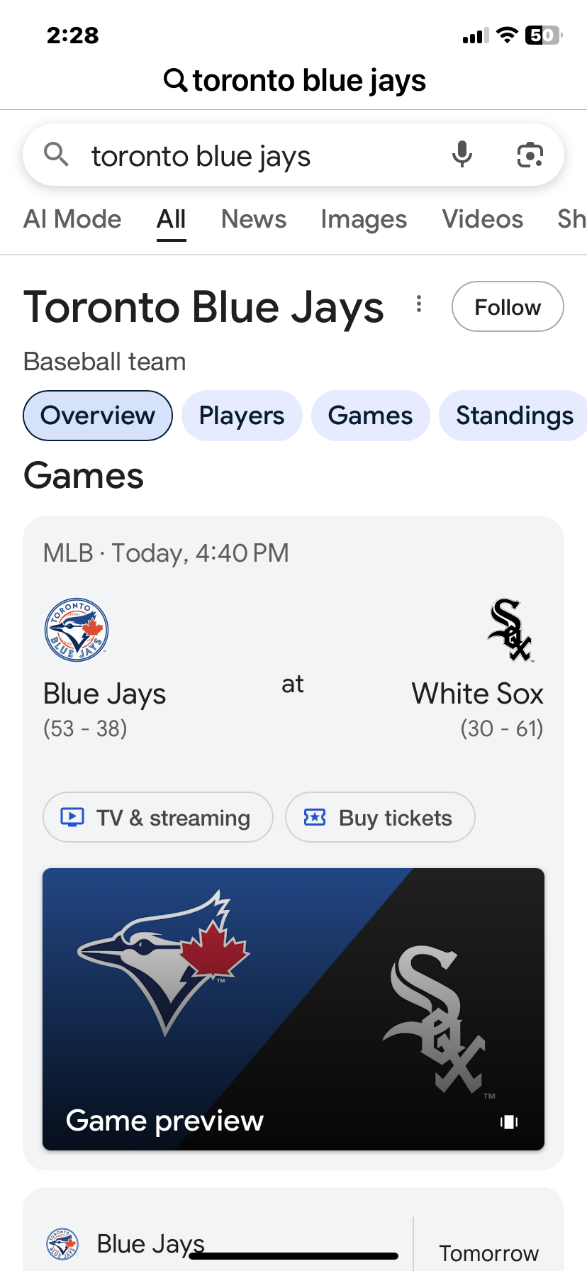Tap the stories icon on Game preview

(x=509, y=1121)
